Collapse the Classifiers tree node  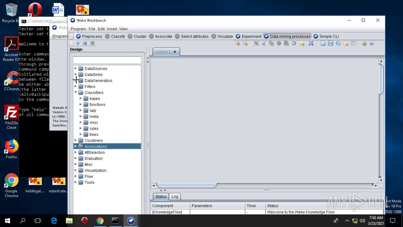coord(76,92)
